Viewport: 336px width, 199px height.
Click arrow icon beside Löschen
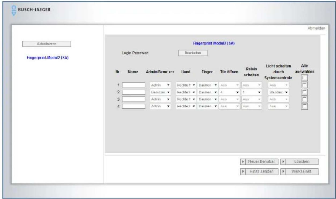pyautogui.click(x=283, y=162)
